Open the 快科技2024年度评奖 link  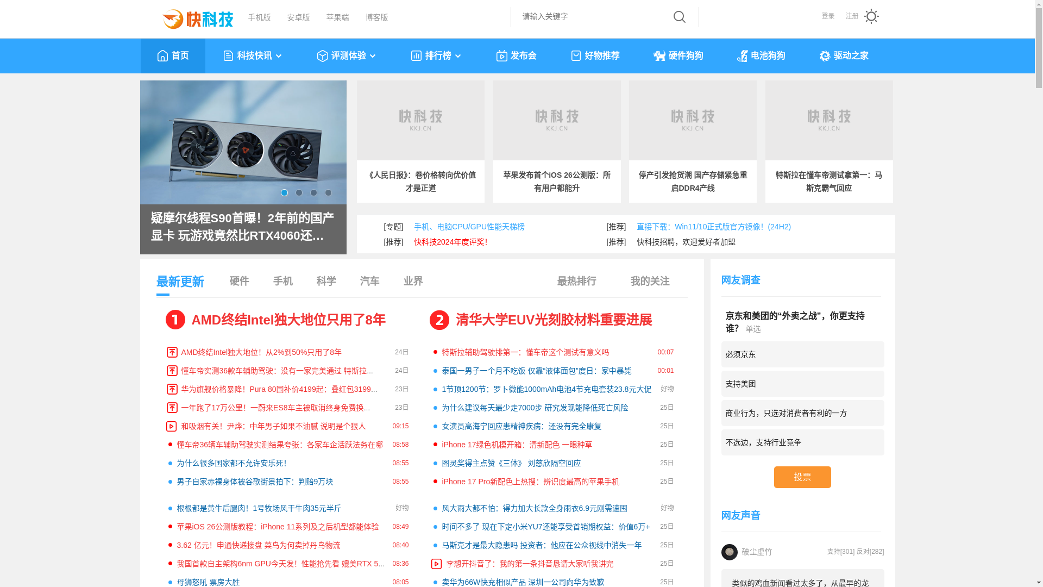coord(451,242)
